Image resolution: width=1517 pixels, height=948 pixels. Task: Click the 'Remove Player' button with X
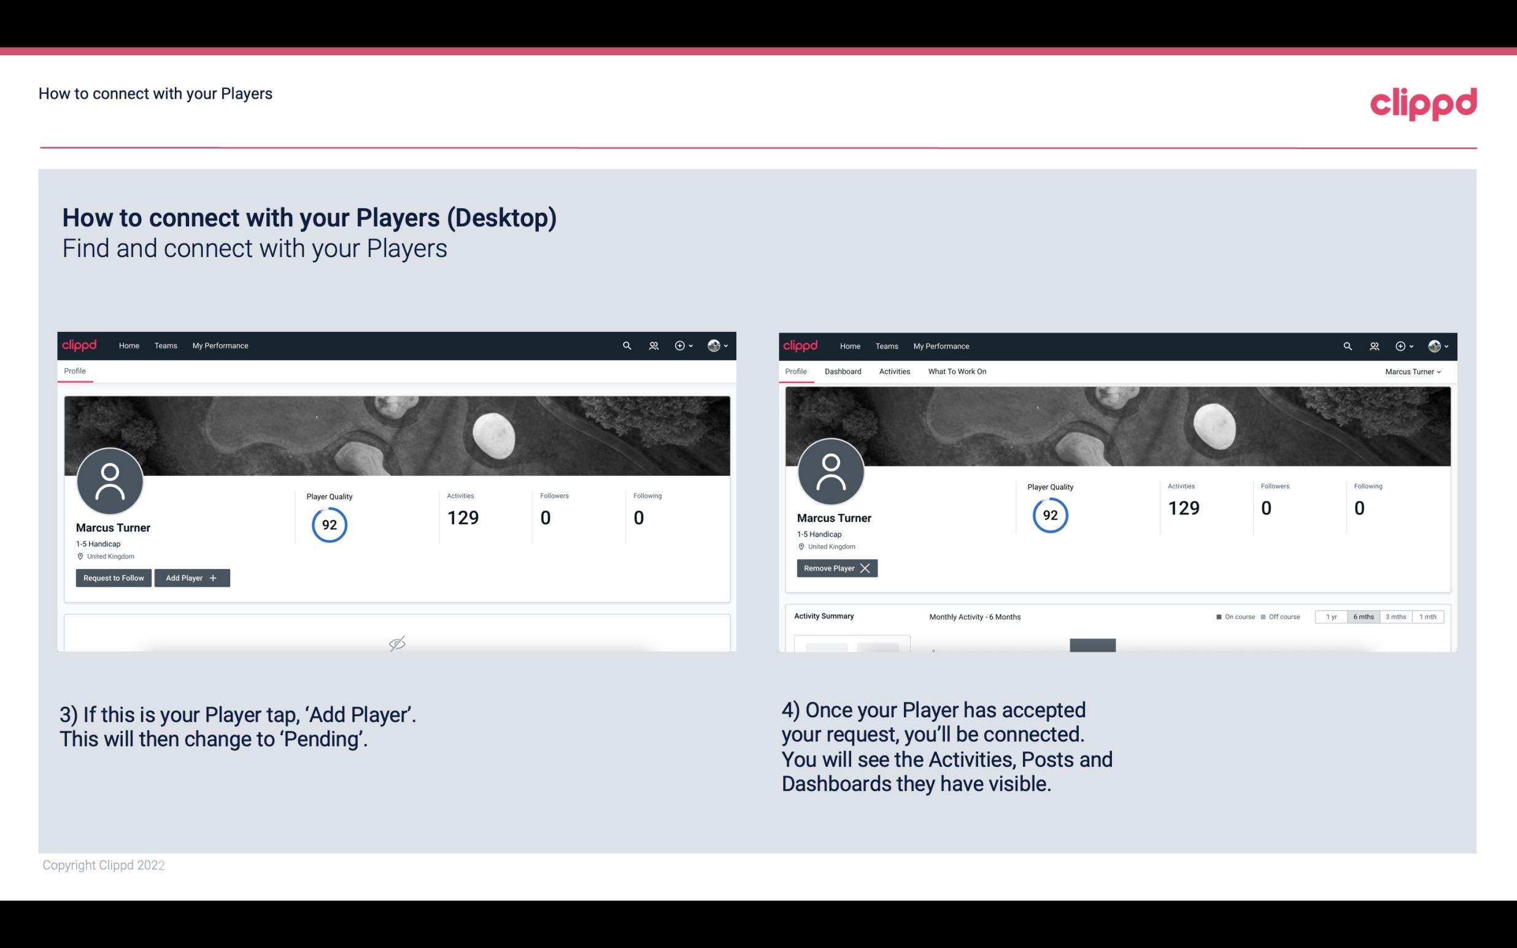[x=836, y=568]
